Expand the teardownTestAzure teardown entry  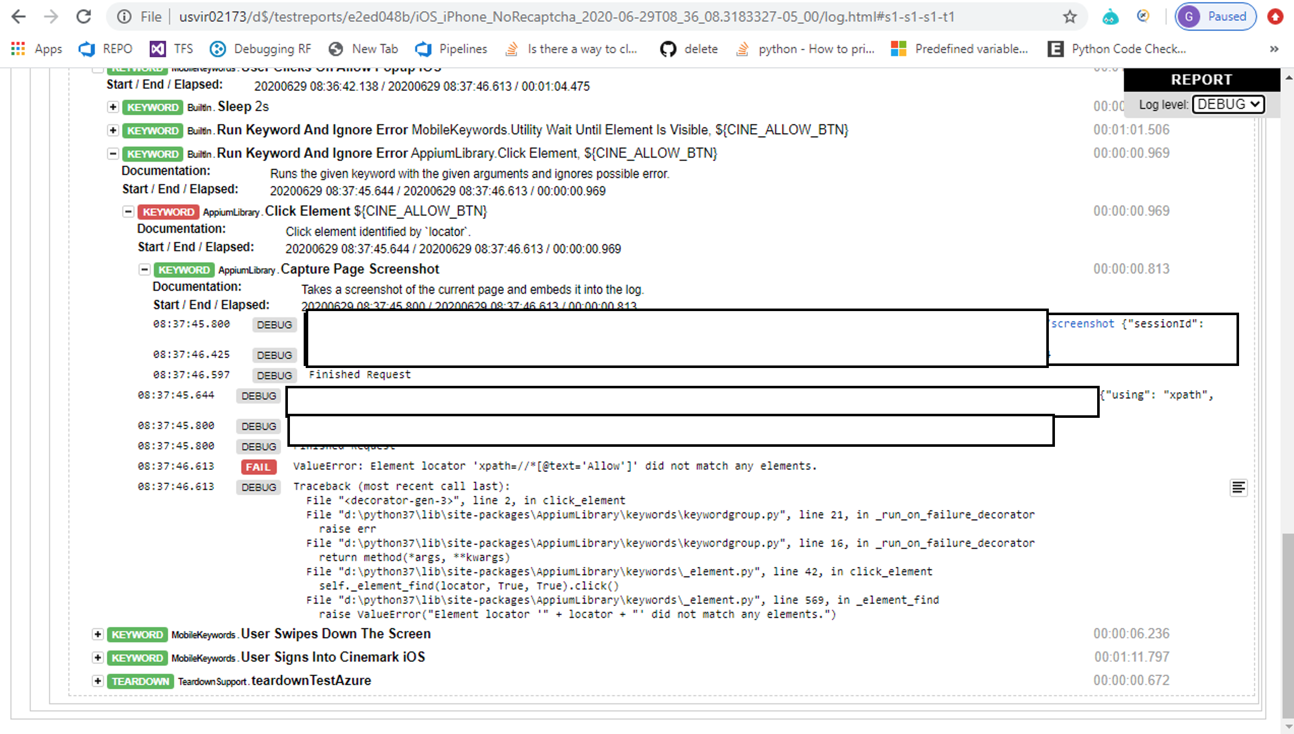click(x=97, y=681)
